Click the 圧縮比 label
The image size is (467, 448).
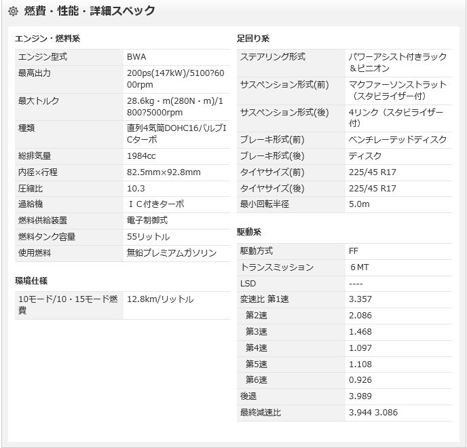[x=31, y=188]
